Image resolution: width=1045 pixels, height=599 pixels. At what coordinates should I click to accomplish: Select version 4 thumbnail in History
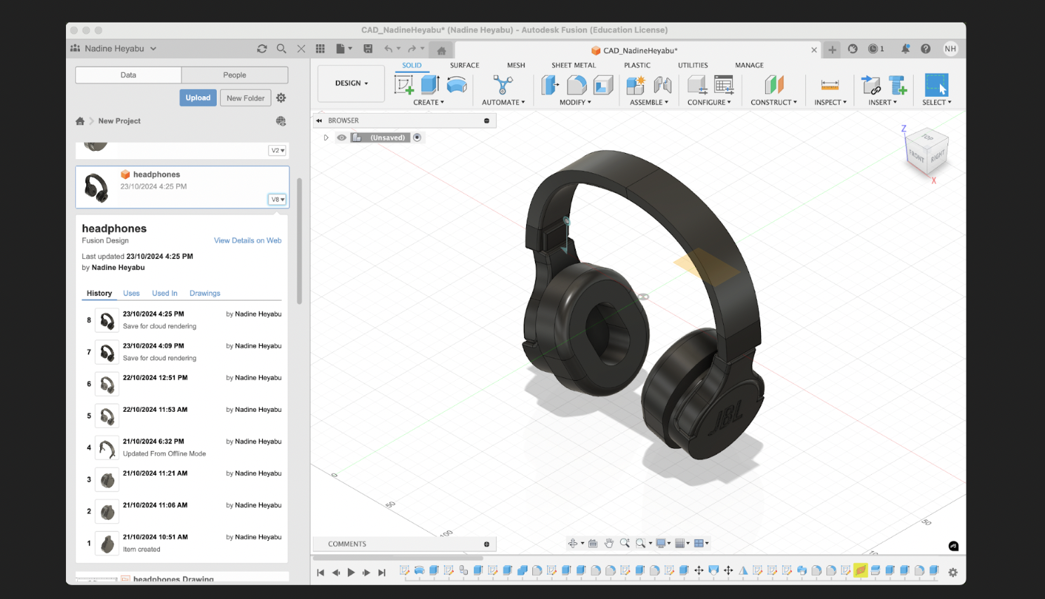[107, 447]
